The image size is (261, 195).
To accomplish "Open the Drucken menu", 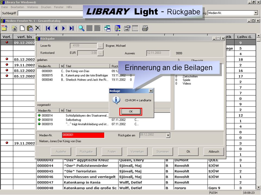I will (46, 7).
